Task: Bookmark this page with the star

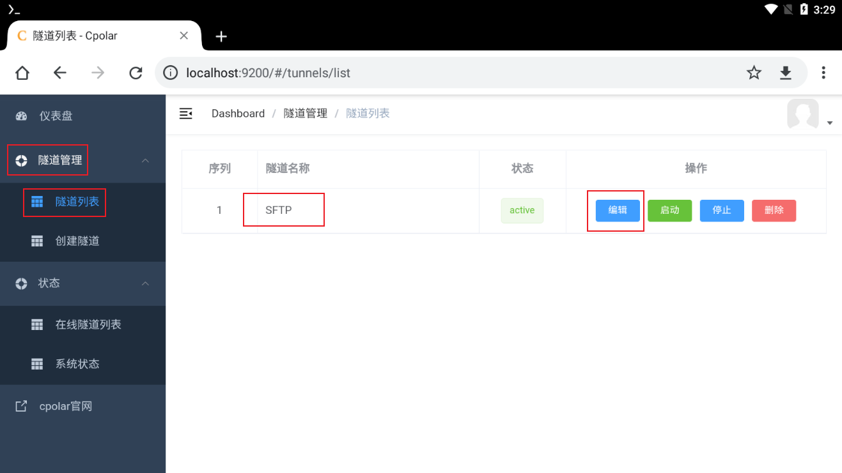Action: click(754, 73)
